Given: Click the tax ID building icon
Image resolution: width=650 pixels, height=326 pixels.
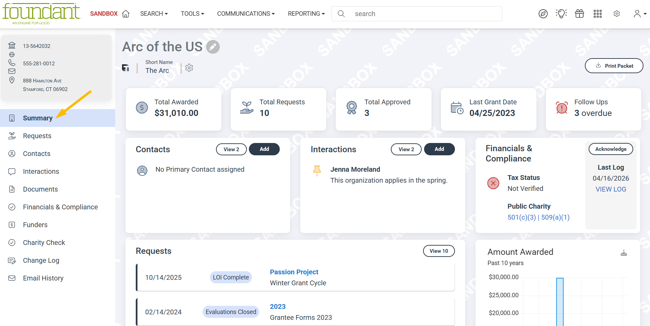Looking at the screenshot, I should (12, 45).
